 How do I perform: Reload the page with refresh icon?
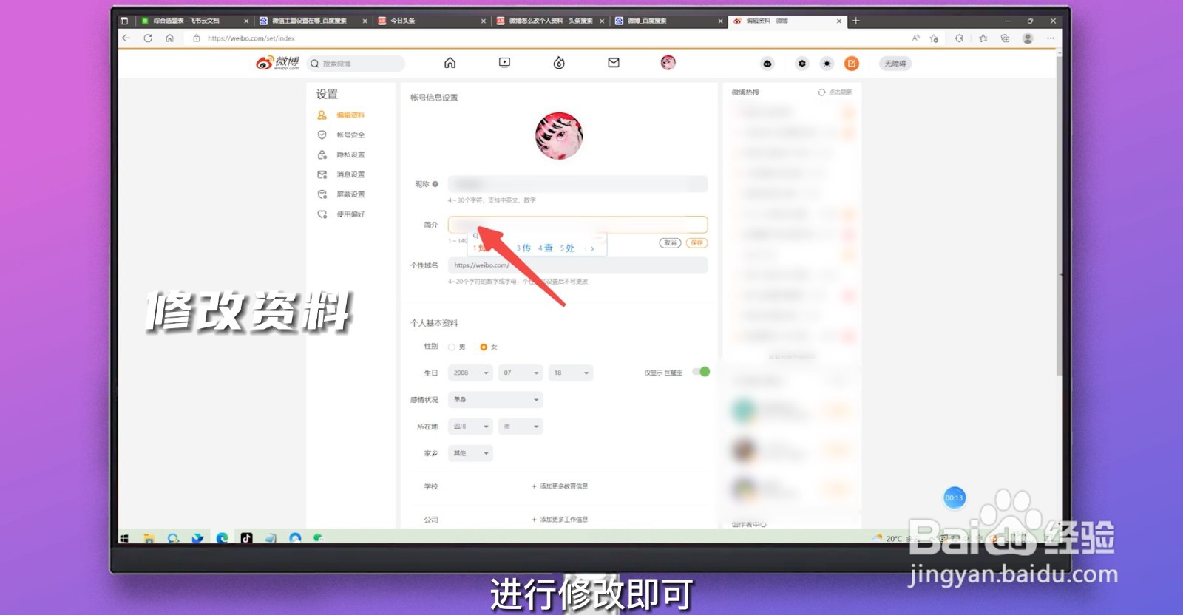(x=148, y=38)
